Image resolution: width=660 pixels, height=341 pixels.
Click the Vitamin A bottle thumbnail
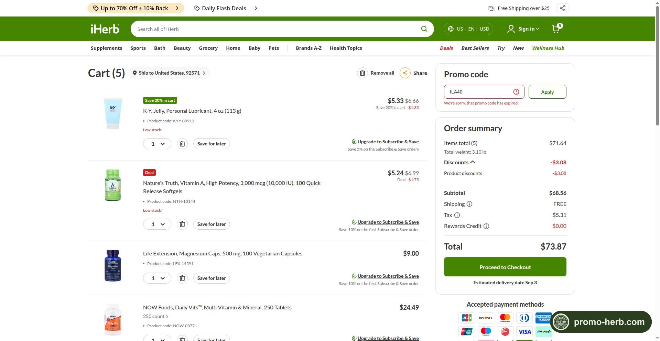click(112, 185)
